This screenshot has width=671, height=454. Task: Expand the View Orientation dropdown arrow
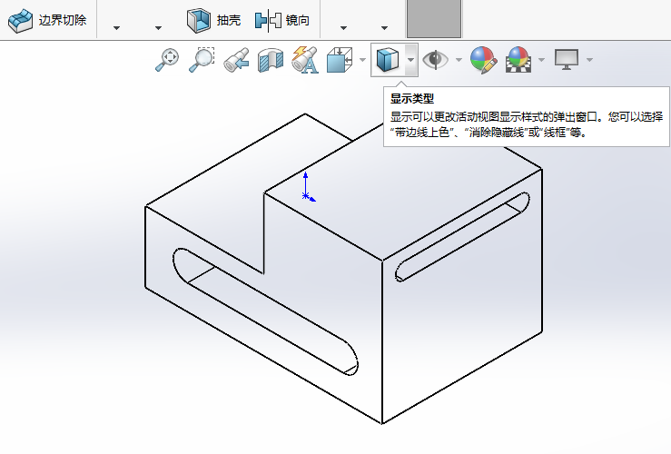click(x=362, y=61)
